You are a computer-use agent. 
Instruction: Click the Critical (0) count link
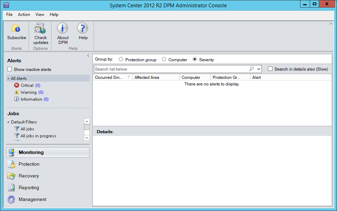pyautogui.click(x=38, y=85)
